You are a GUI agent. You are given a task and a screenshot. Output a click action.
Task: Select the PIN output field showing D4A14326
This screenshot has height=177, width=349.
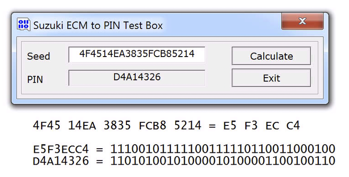[x=136, y=78]
